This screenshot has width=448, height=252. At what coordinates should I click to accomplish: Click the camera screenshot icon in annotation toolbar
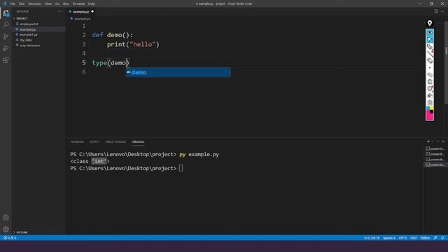tap(430, 95)
